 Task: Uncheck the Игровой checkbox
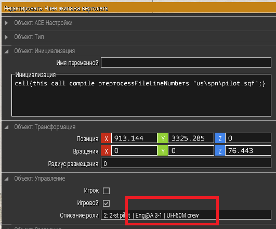point(107,203)
